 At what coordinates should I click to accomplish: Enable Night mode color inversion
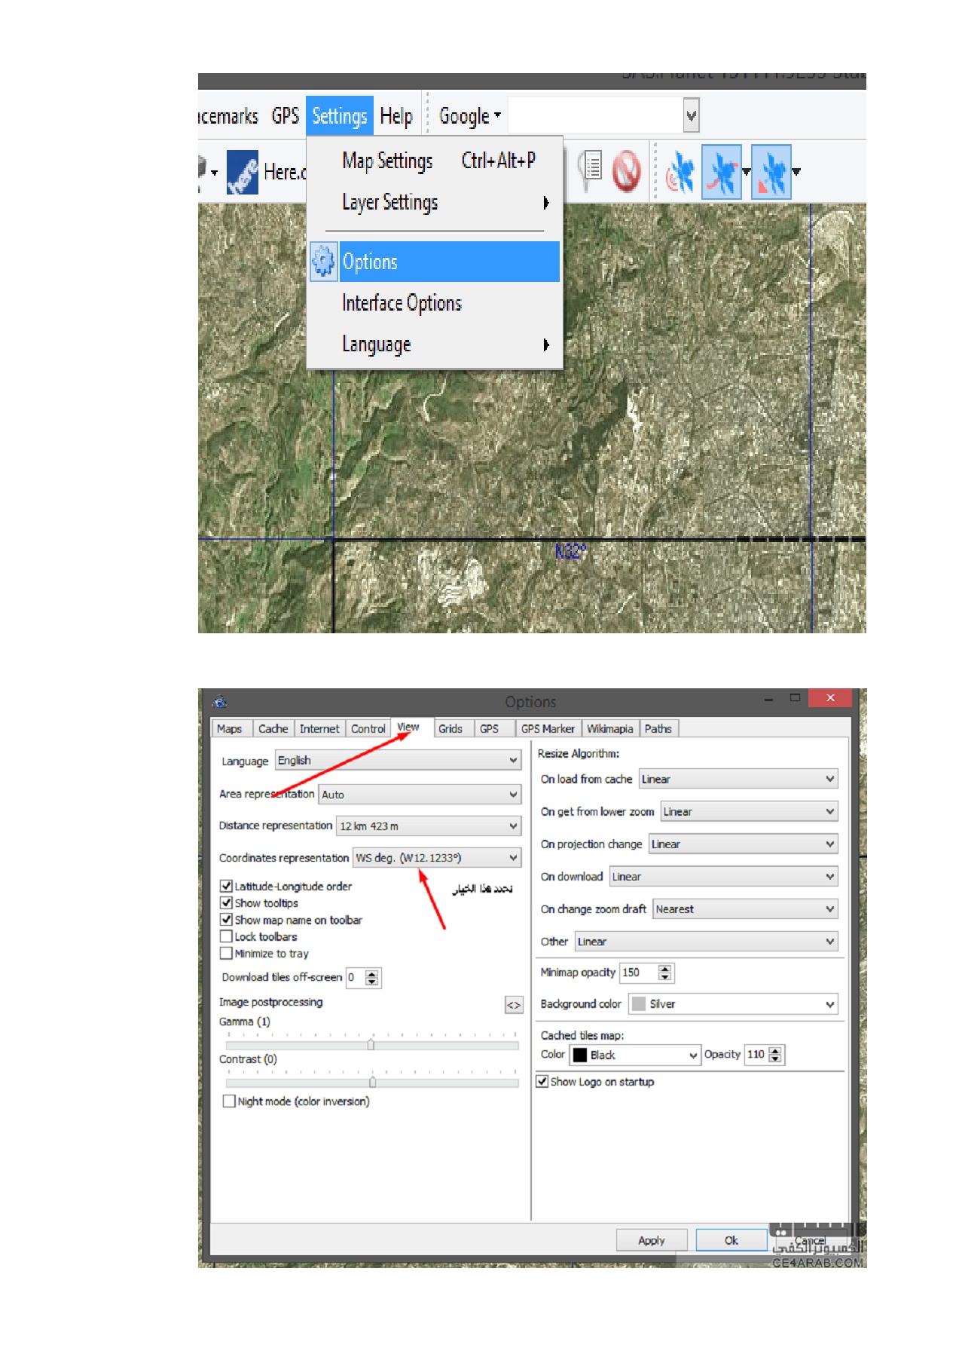pyautogui.click(x=229, y=1101)
